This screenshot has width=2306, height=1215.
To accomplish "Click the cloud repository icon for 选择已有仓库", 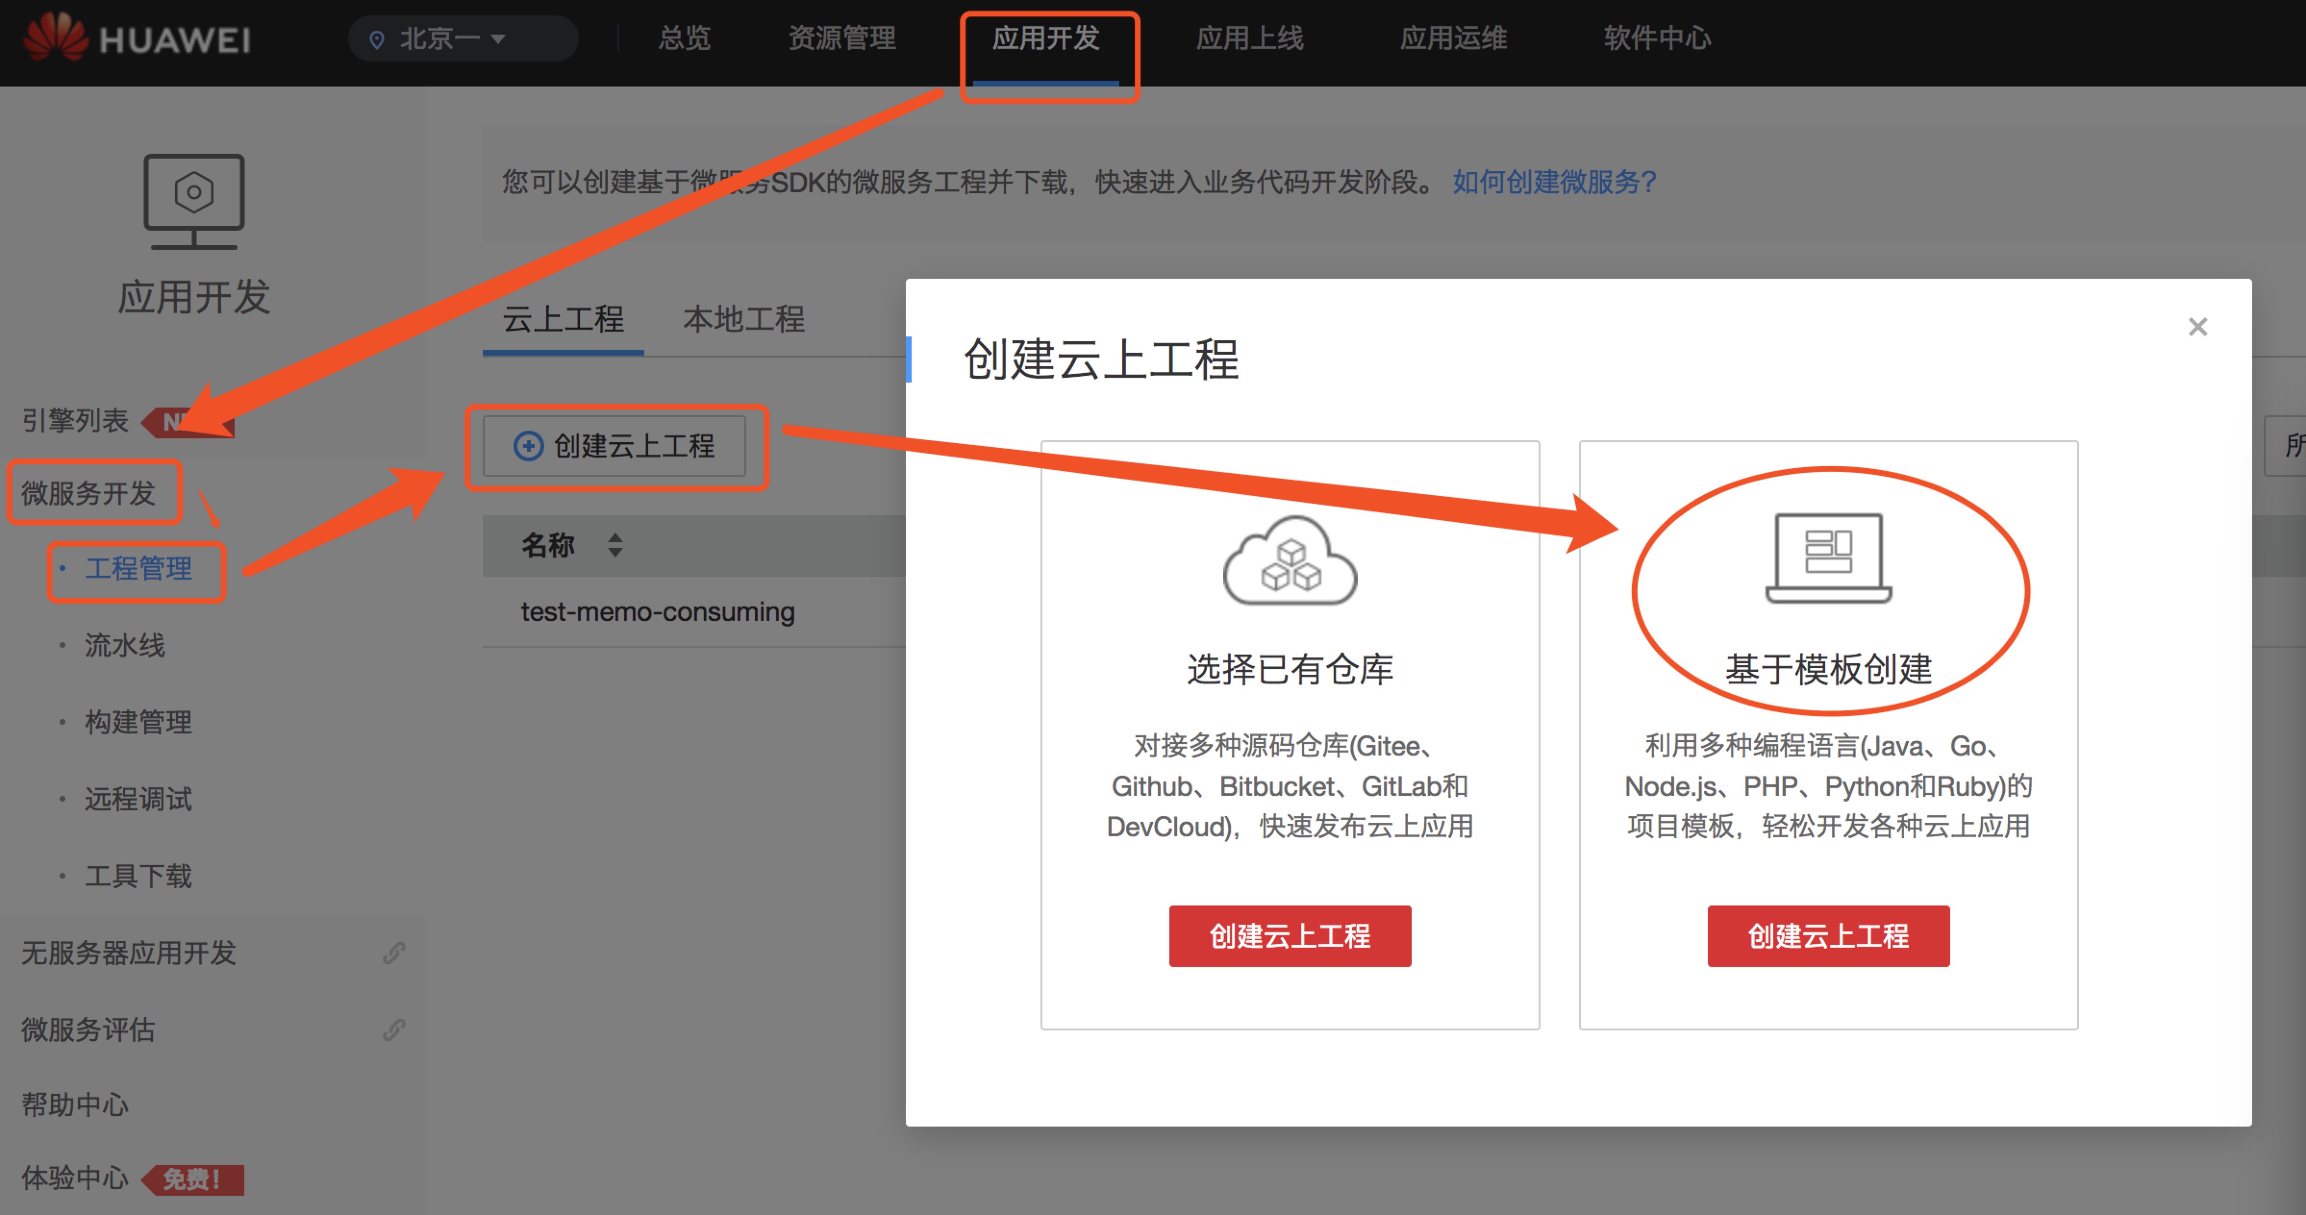I will click(1290, 560).
